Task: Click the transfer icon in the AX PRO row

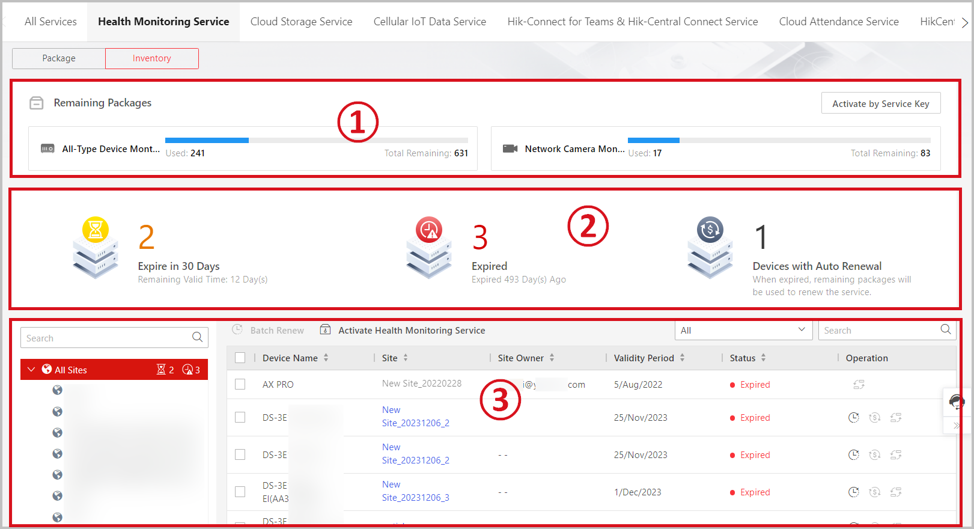Action: point(859,384)
